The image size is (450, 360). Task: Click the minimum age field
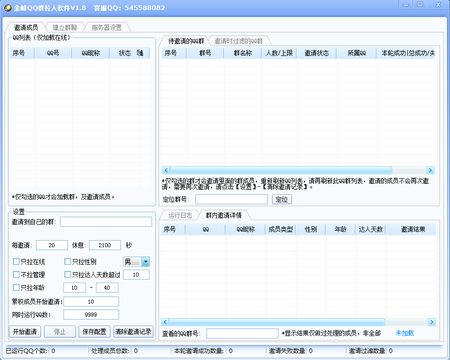point(74,288)
